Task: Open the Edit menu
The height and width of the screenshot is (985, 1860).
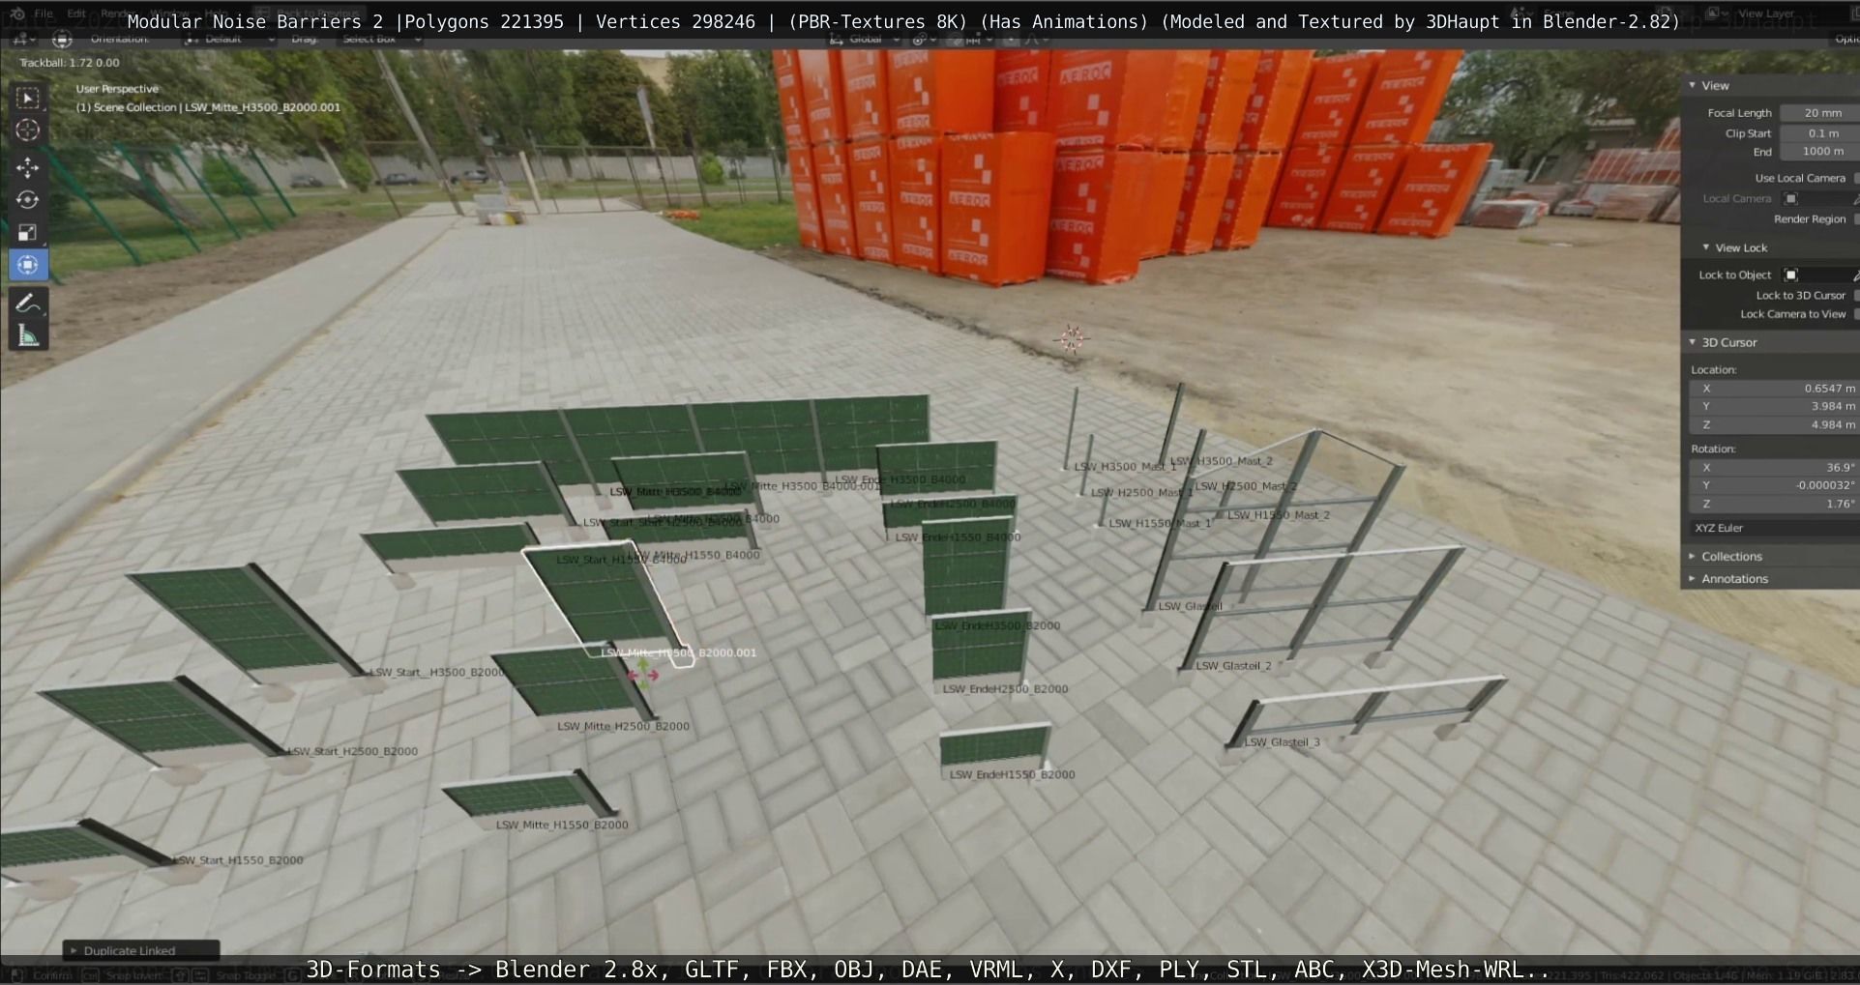Action: pos(76,14)
